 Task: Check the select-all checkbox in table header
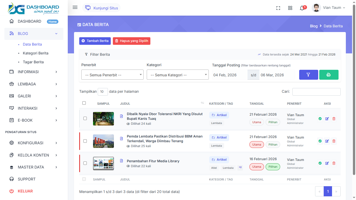(x=84, y=103)
